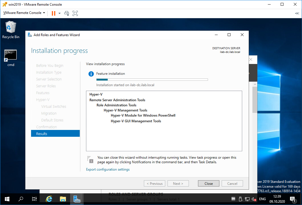The width and height of the screenshot is (302, 205).
Task: Open Action Center notifications icon
Action: [x=293, y=199]
